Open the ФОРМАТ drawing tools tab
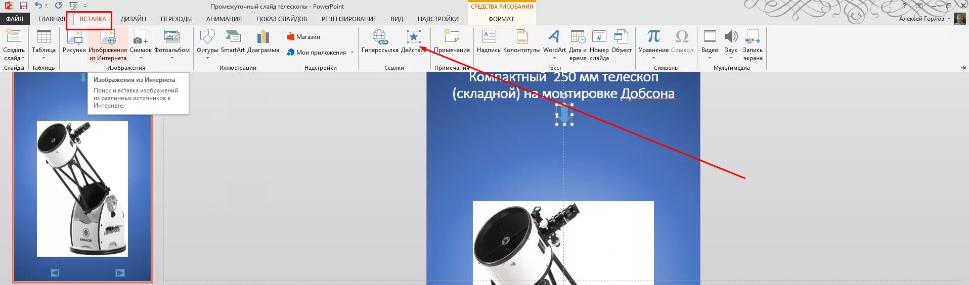Viewport: 969px width, 285px height. point(501,19)
